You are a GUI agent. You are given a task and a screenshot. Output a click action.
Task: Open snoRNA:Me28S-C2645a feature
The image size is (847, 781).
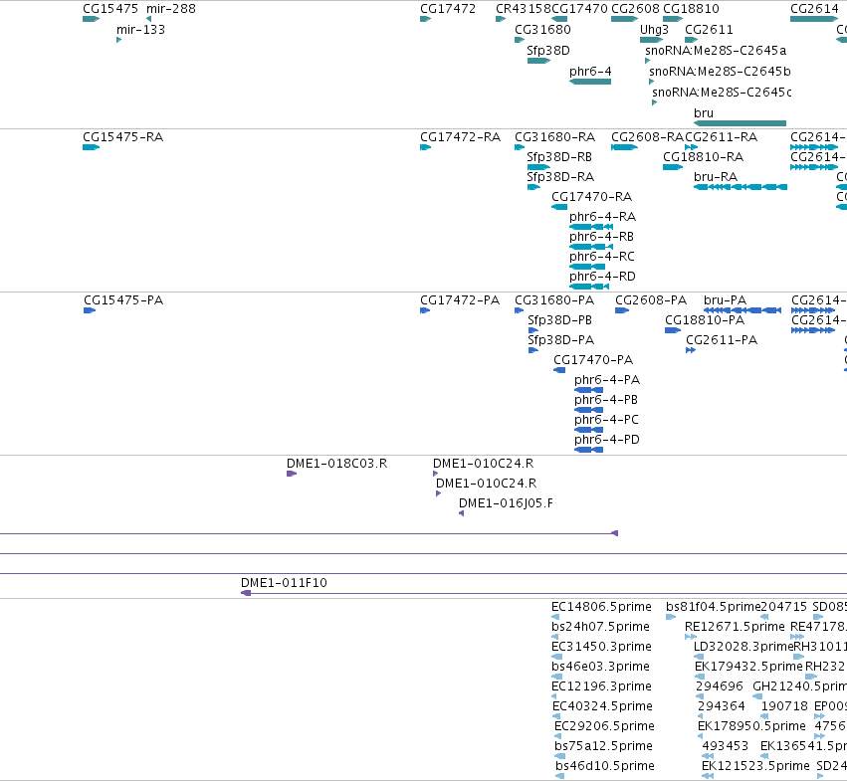pos(648,61)
